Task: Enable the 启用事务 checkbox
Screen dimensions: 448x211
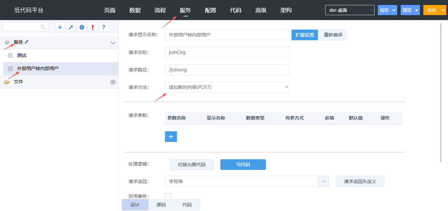Action: pyautogui.click(x=168, y=196)
